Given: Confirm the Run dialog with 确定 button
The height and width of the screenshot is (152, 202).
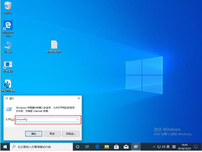Looking at the screenshot, I should click(34, 134).
